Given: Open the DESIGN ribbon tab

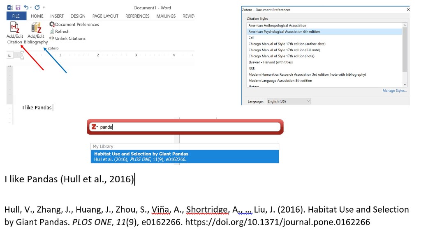Looking at the screenshot, I should tap(78, 16).
